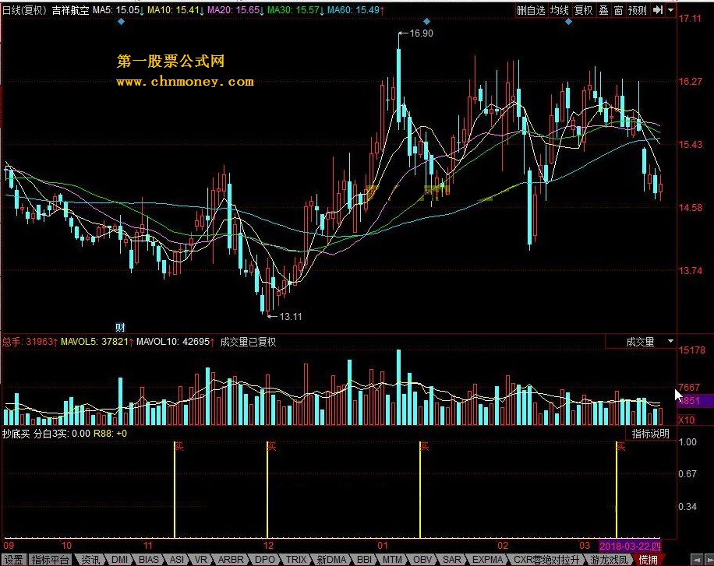Click the 总手: 31963 label
The height and width of the screenshot is (566, 714).
click(x=28, y=341)
